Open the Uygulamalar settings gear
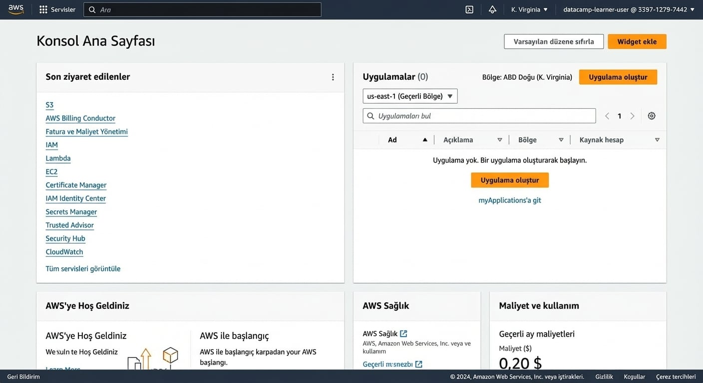 [651, 115]
